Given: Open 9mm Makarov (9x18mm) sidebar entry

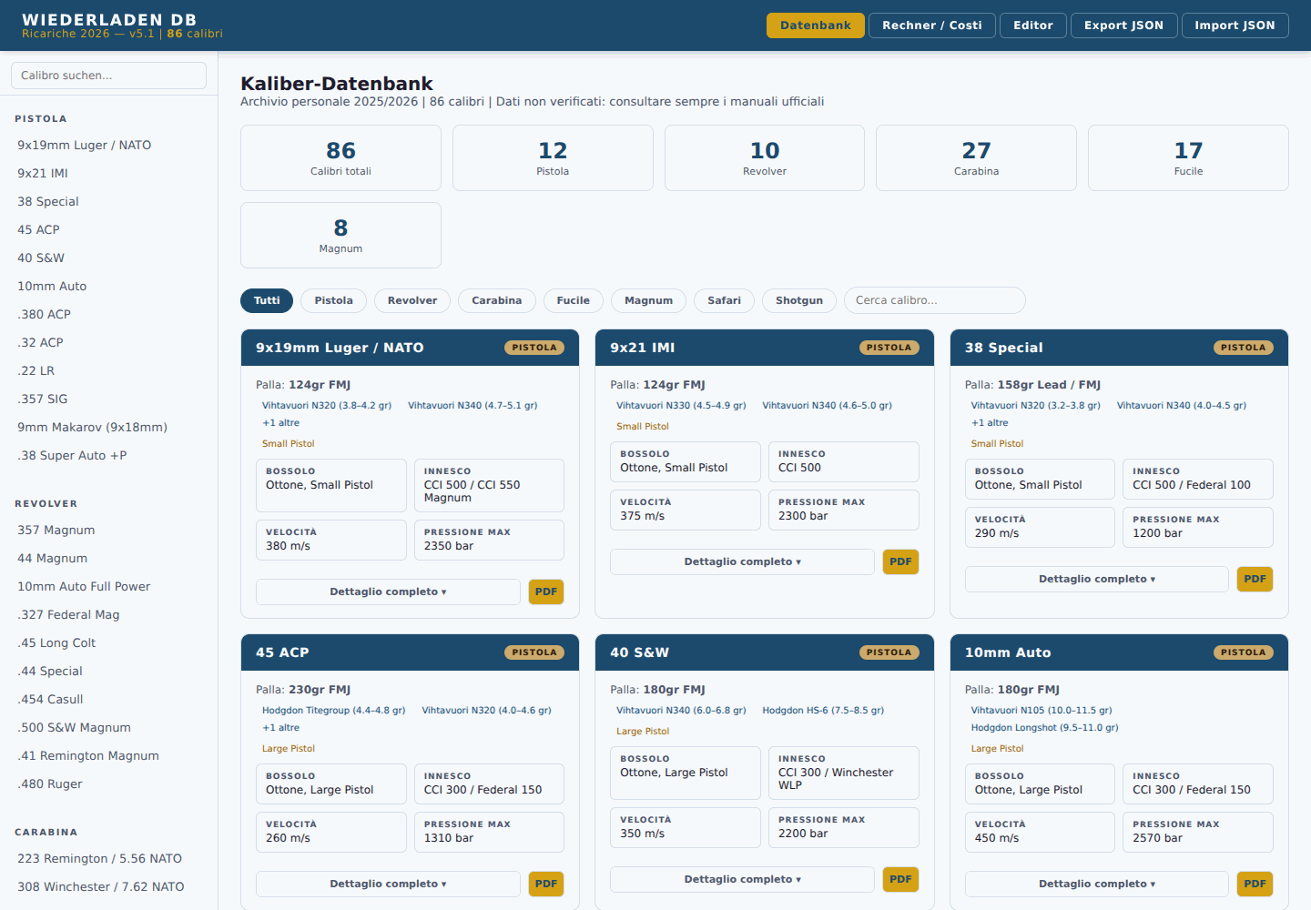Looking at the screenshot, I should point(108,427).
